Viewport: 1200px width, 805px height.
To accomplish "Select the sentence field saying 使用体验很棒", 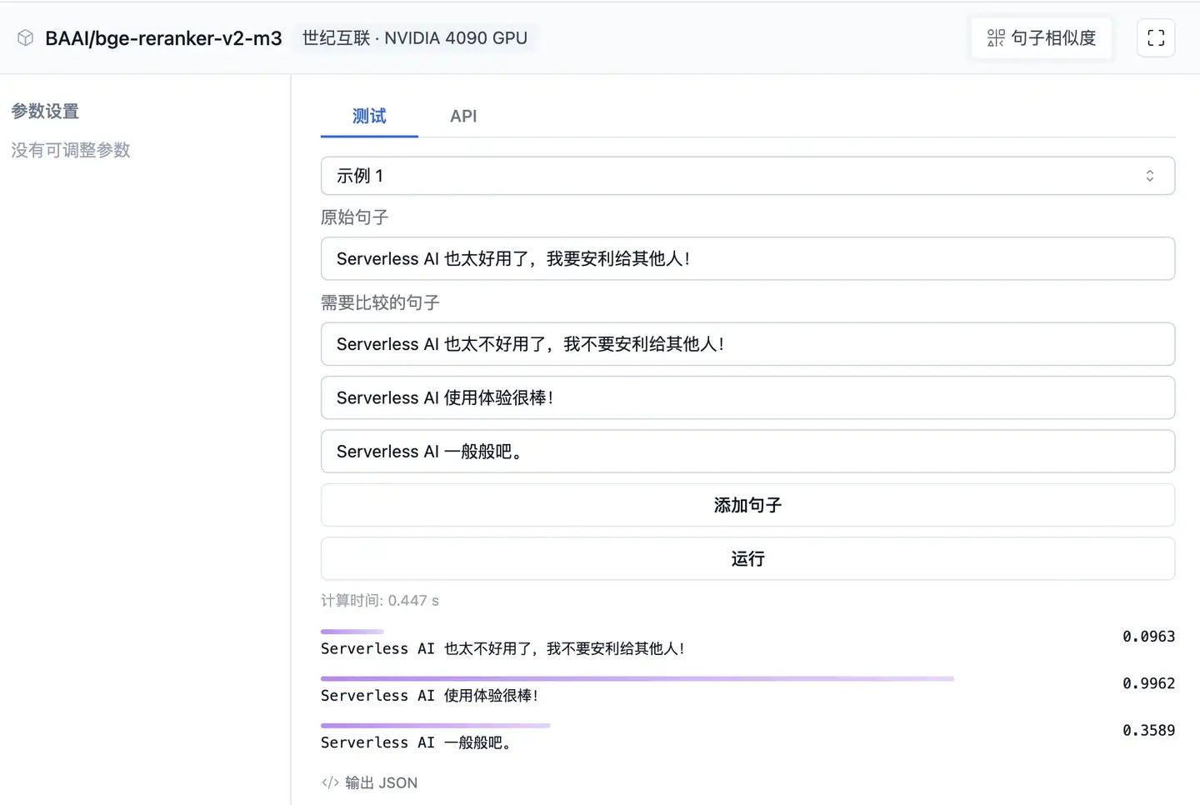I will pyautogui.click(x=747, y=397).
